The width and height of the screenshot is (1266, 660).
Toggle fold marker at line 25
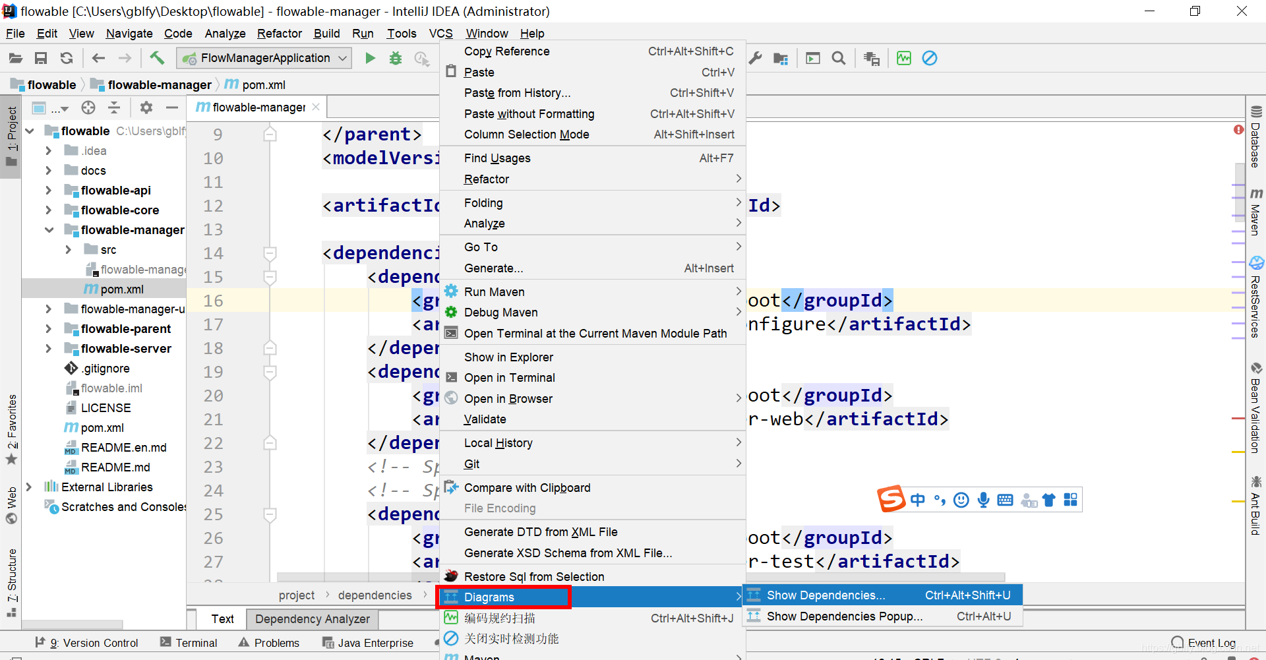[x=270, y=514]
